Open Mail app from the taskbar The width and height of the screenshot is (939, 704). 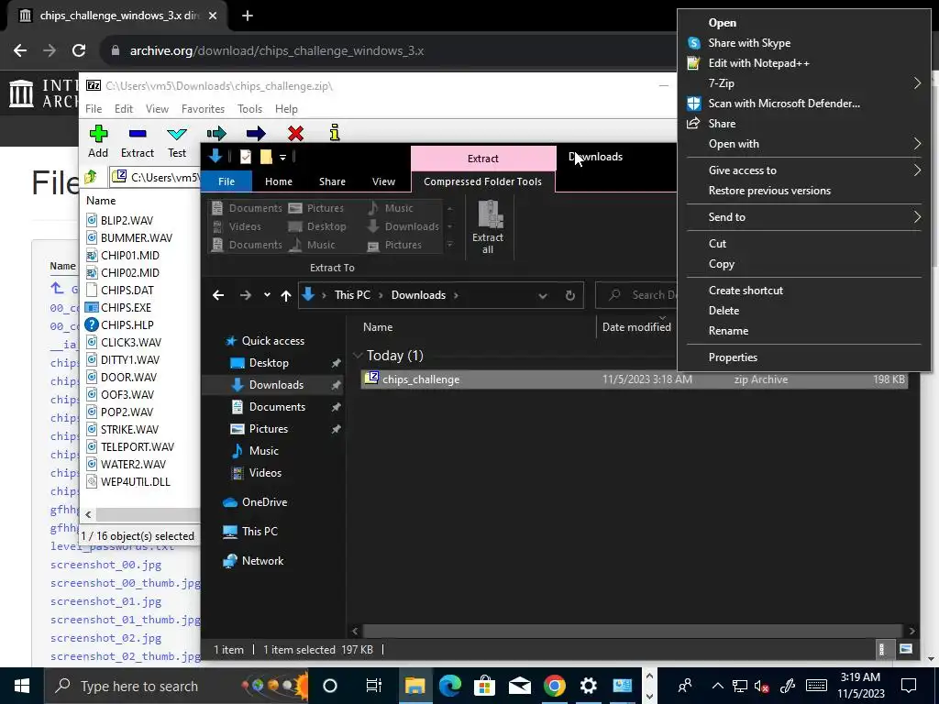[x=520, y=686]
